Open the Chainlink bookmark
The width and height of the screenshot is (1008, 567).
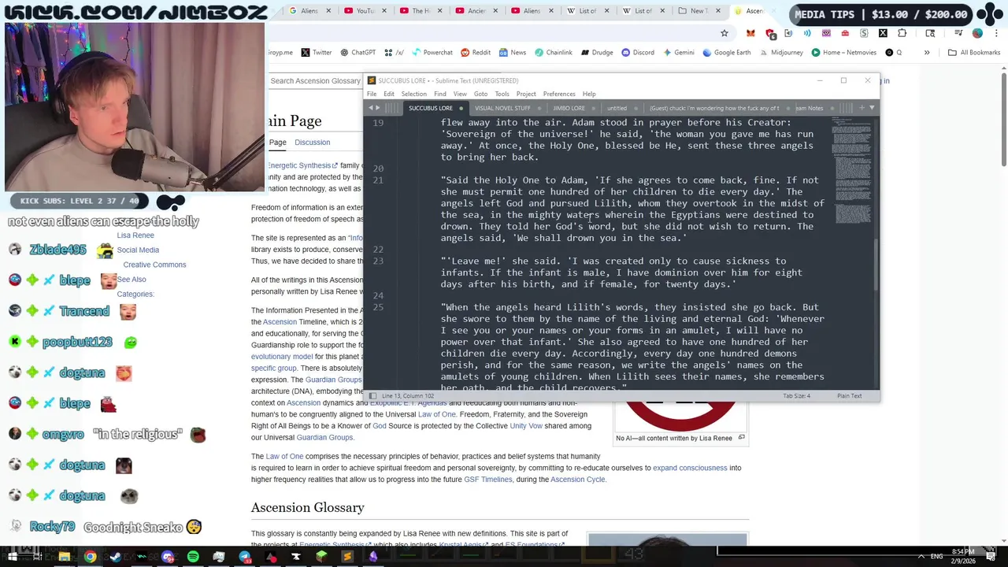click(x=553, y=53)
